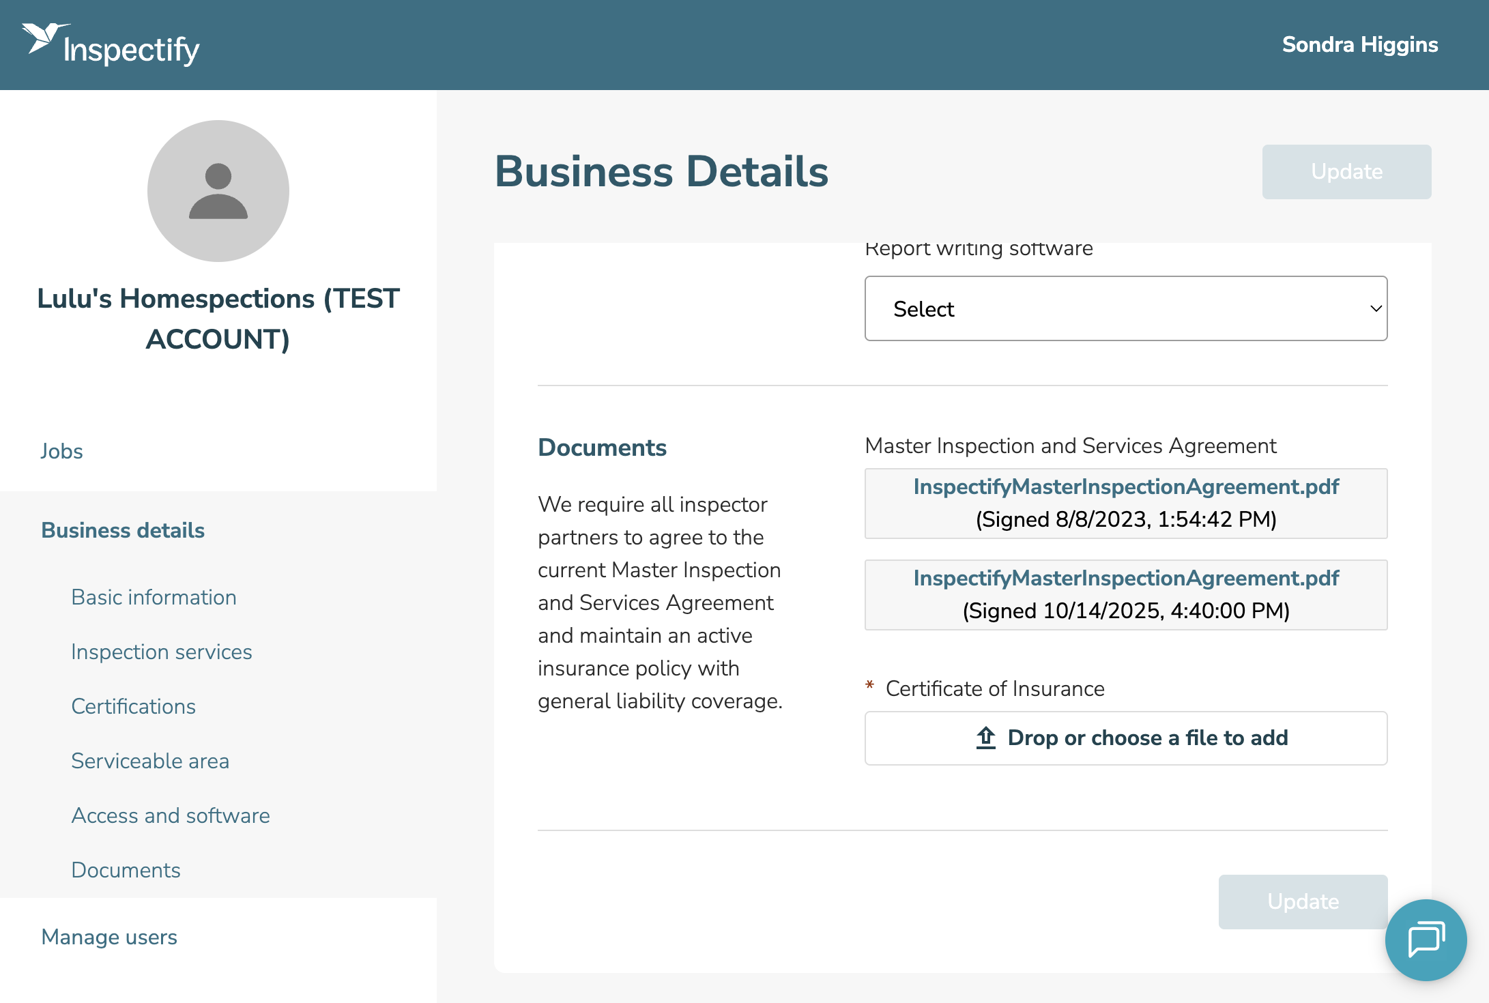Jump to Certifications section
The image size is (1489, 1003).
click(134, 706)
